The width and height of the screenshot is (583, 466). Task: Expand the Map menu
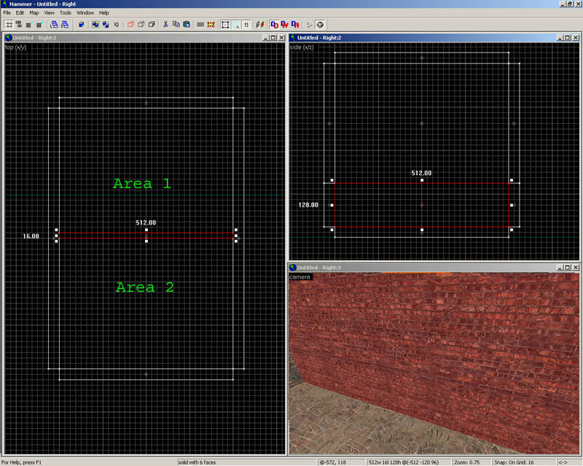[x=34, y=13]
